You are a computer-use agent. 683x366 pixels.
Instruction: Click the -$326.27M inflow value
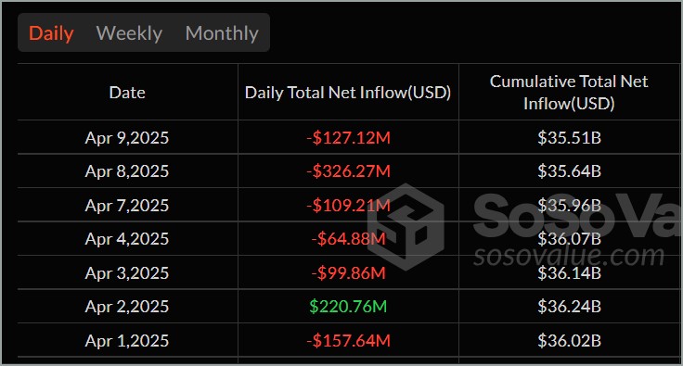(348, 171)
